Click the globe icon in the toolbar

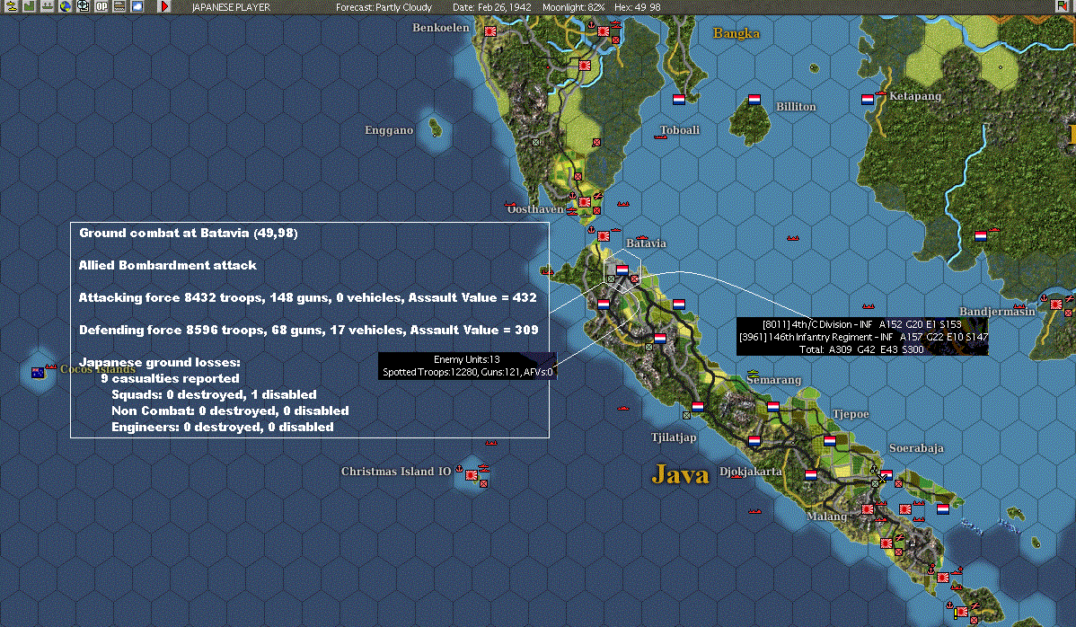pos(66,6)
